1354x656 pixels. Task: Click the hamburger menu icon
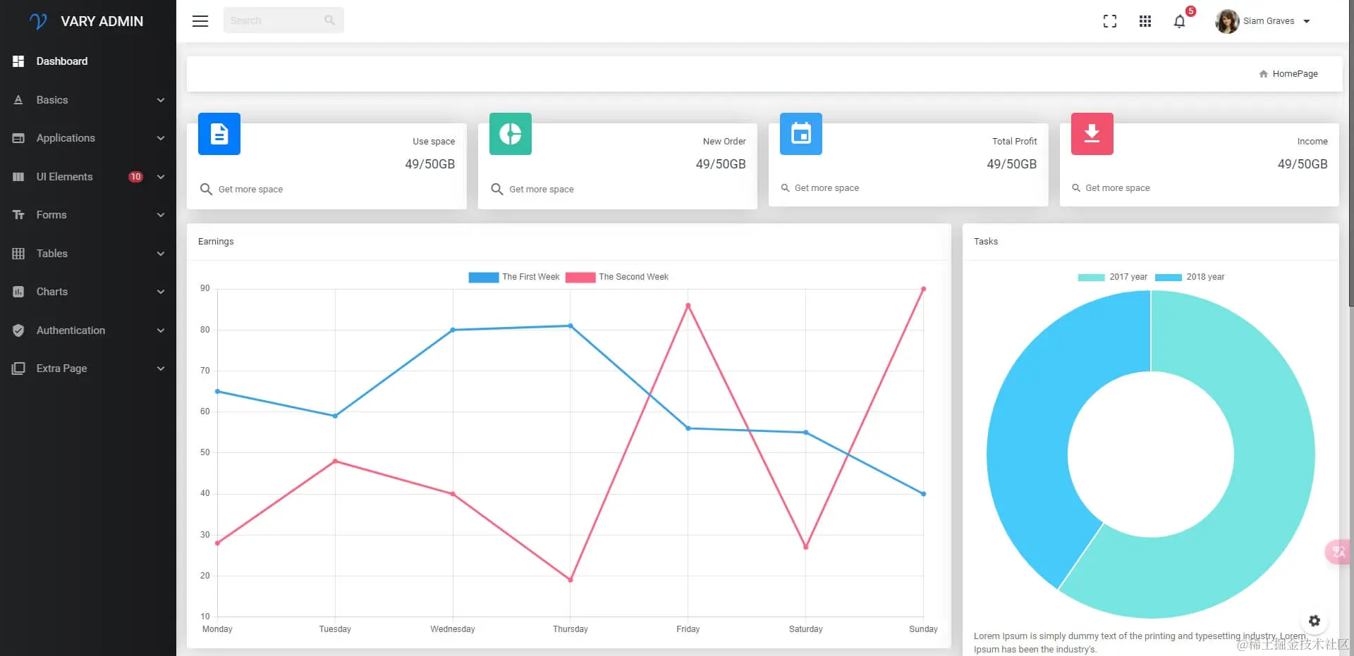200,21
